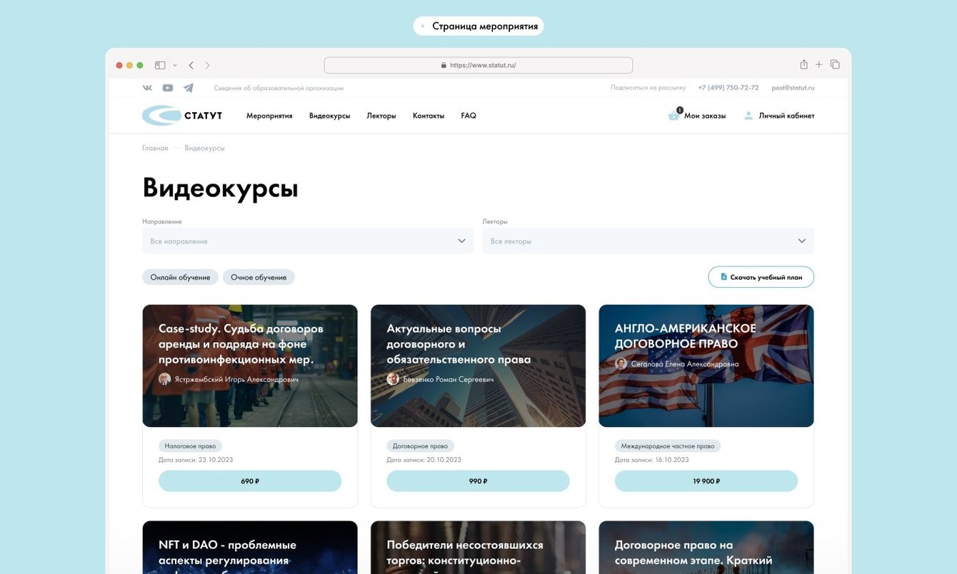Image resolution: width=957 pixels, height=574 pixels.
Task: Open Мои заказы link
Action: pyautogui.click(x=705, y=116)
